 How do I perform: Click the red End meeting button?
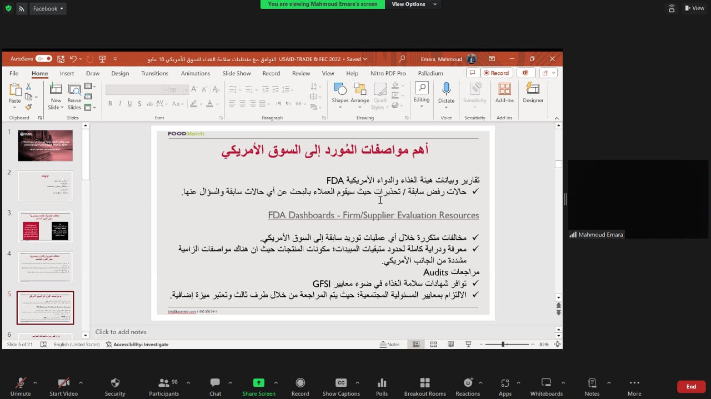(x=691, y=386)
